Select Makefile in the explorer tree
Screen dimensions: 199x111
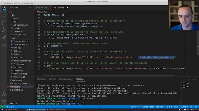pos(16,87)
